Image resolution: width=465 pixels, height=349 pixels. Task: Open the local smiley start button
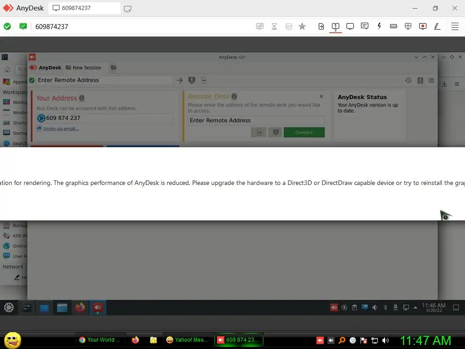click(12, 340)
